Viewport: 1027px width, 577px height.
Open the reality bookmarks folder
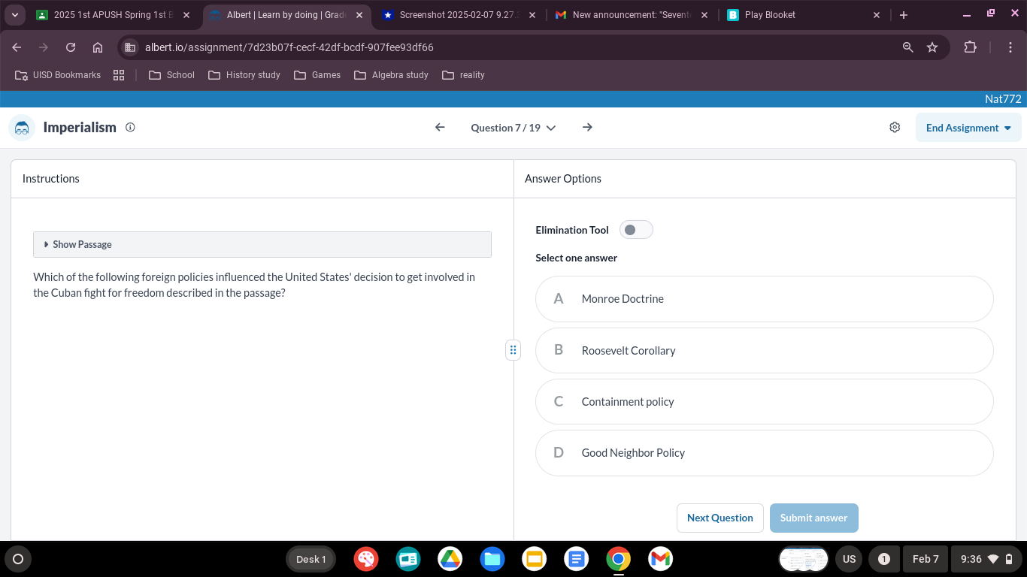click(x=463, y=75)
